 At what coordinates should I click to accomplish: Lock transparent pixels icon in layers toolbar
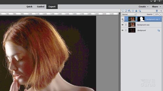[x=140, y=11]
